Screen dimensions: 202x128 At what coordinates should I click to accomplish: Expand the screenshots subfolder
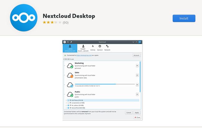coord(66,103)
